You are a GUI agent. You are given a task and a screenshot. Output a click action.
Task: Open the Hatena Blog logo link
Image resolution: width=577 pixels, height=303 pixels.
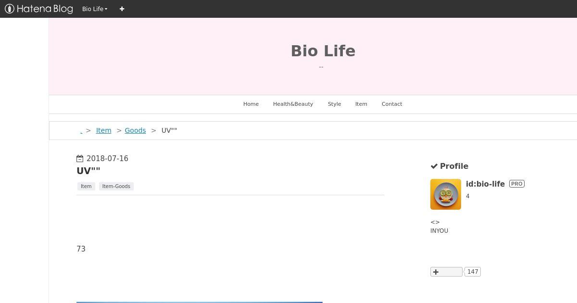(39, 9)
